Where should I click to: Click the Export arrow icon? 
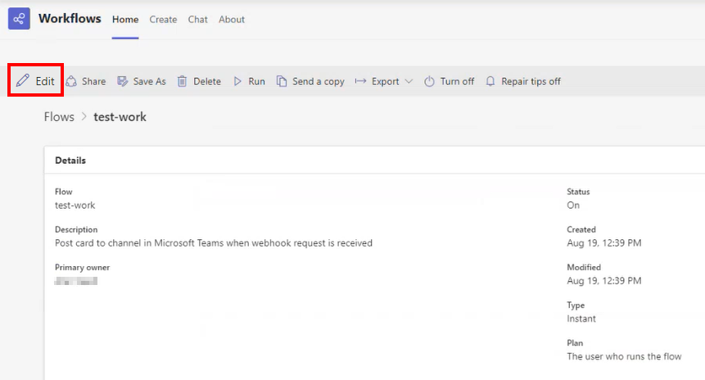360,81
